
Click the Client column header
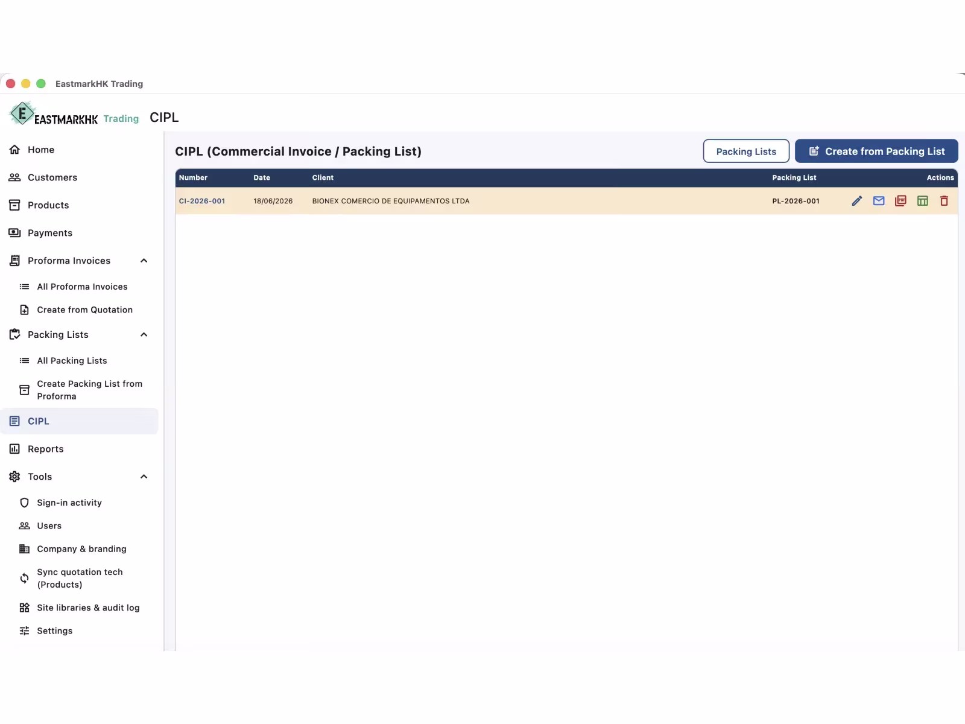pos(323,178)
